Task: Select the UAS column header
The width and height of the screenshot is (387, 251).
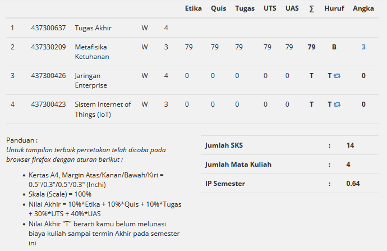Action: 292,8
